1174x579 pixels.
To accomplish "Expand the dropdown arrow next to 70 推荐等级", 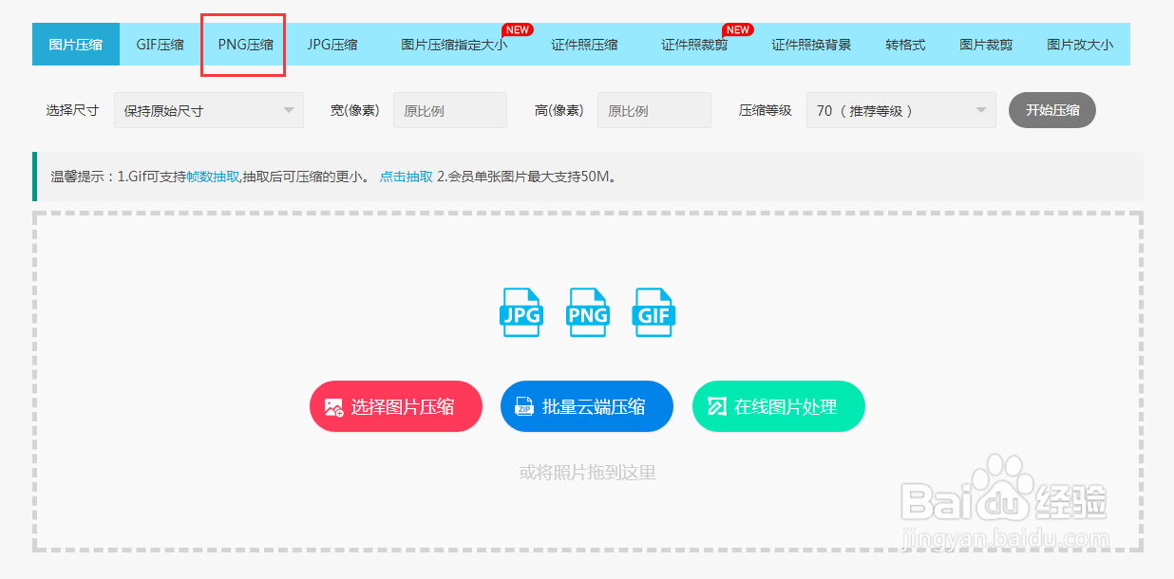I will click(x=980, y=110).
